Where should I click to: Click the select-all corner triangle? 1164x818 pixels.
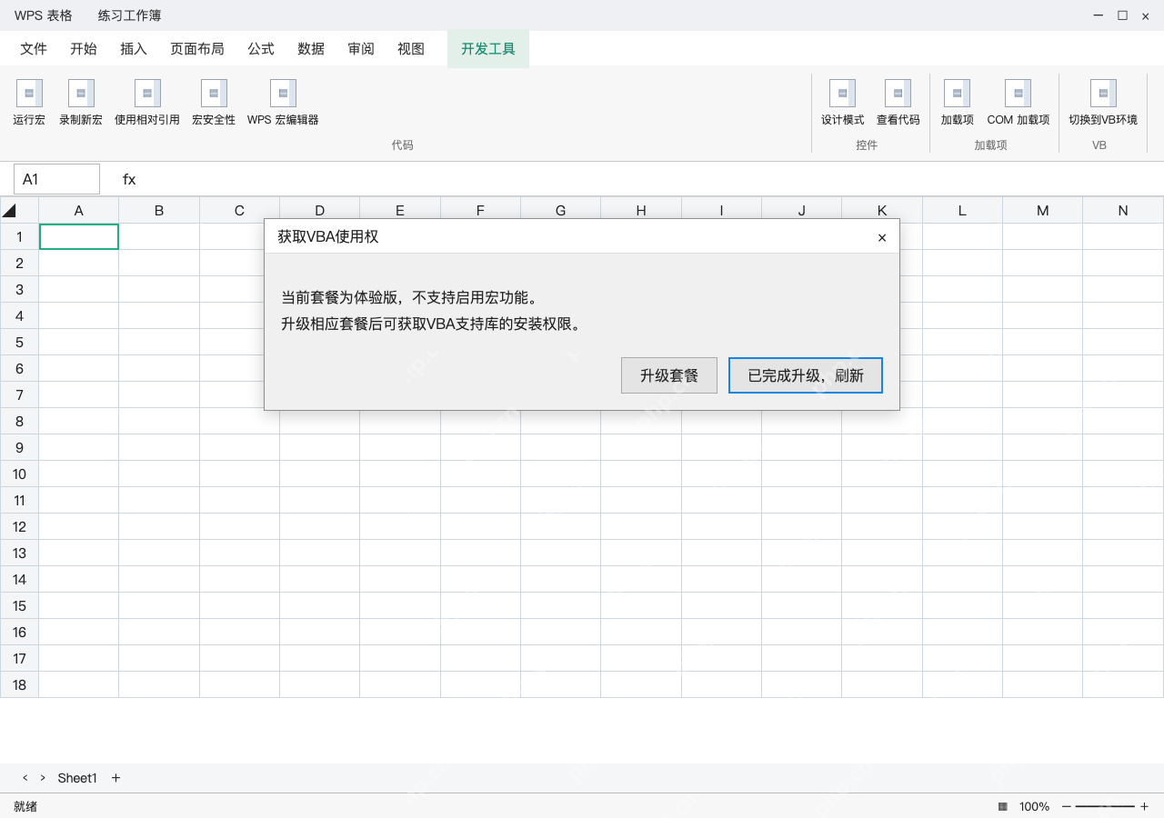[9, 211]
